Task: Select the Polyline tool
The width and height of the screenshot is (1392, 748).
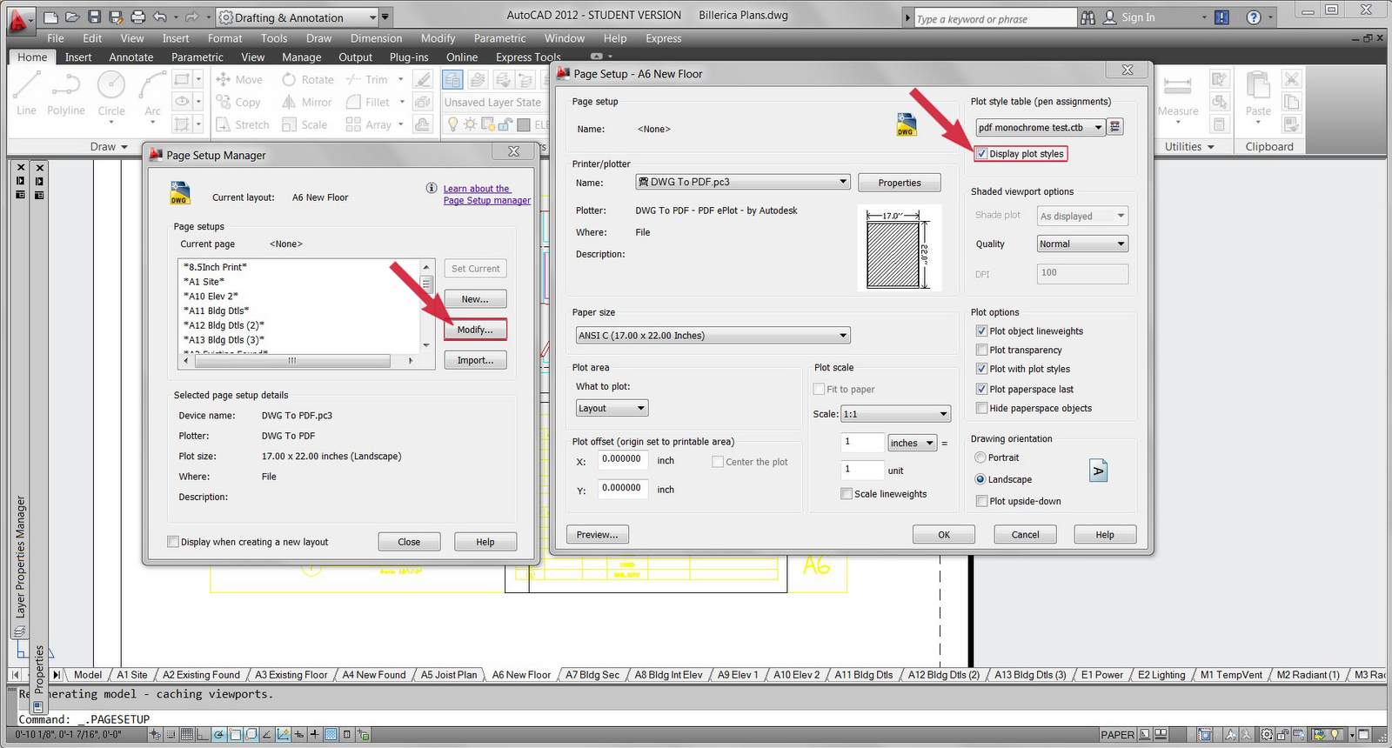Action: pyautogui.click(x=66, y=94)
